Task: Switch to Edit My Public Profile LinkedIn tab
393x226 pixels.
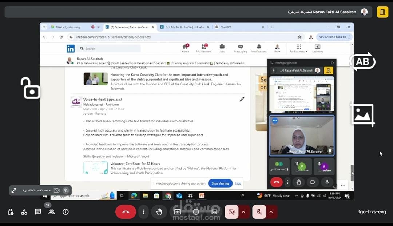Action: (x=185, y=27)
